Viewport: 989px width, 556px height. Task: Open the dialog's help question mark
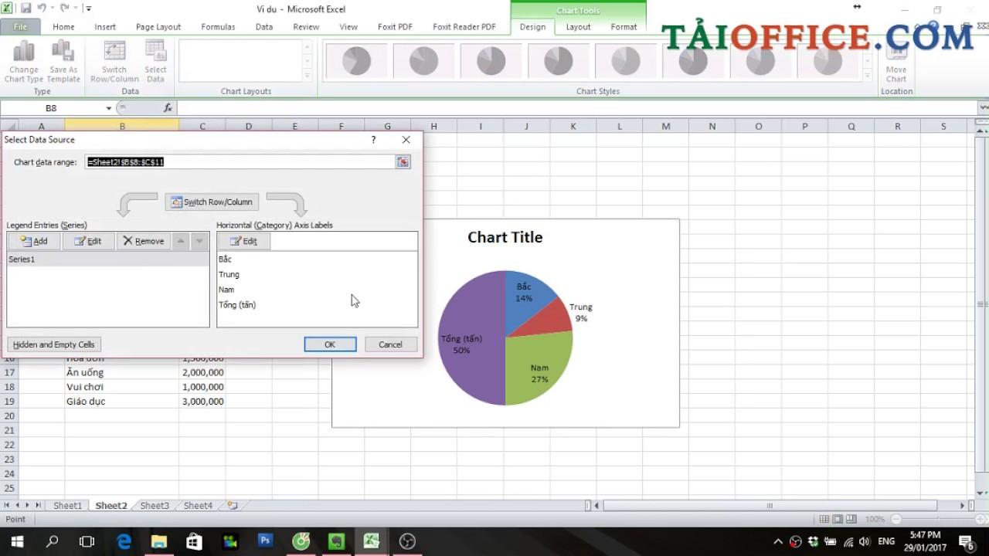(373, 140)
